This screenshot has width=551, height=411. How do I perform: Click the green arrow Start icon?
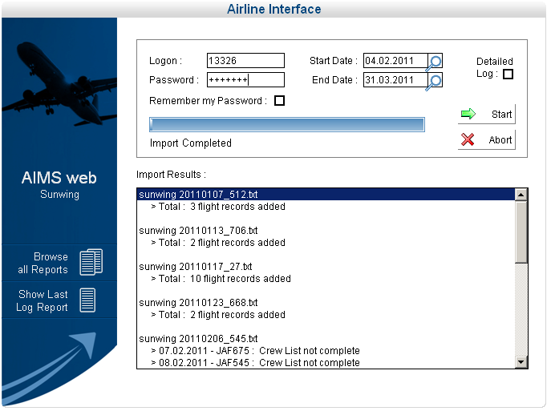pyautogui.click(x=468, y=115)
